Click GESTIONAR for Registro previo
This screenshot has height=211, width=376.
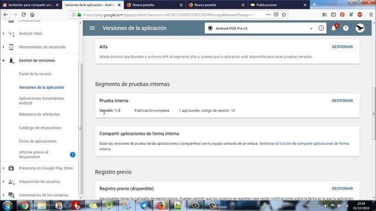click(342, 189)
